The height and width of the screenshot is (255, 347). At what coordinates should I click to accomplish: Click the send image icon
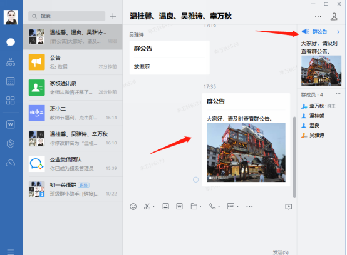(x=166, y=206)
